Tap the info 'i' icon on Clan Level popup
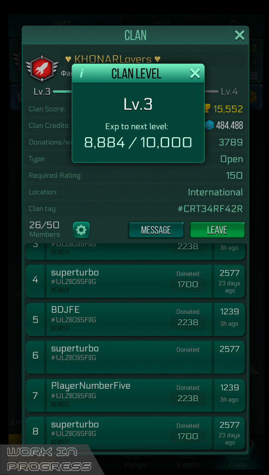This screenshot has width=269, height=475. pyautogui.click(x=81, y=73)
